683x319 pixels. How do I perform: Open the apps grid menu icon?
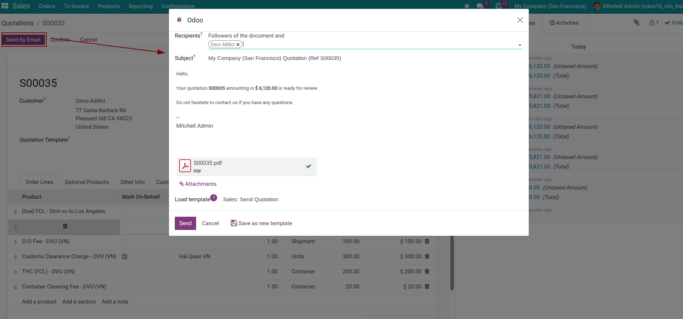pyautogui.click(x=5, y=6)
